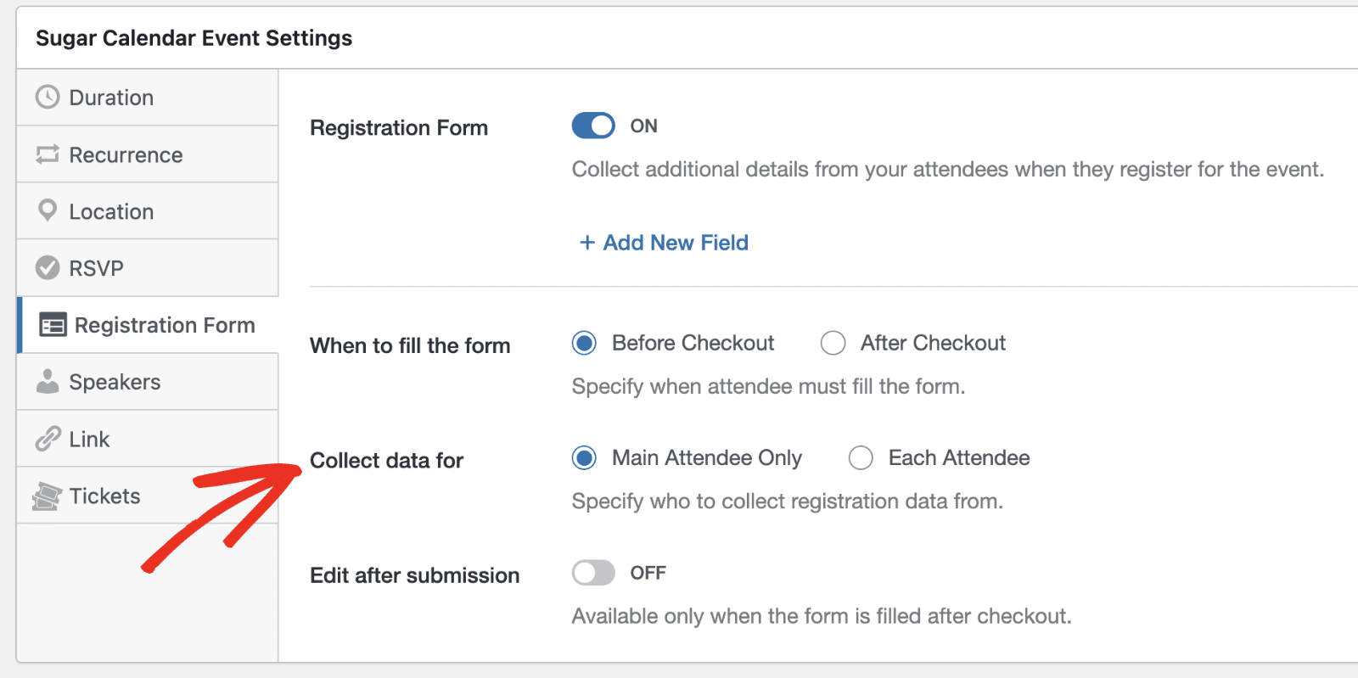The height and width of the screenshot is (678, 1358).
Task: Click the Location pin icon
Action: coord(48,210)
